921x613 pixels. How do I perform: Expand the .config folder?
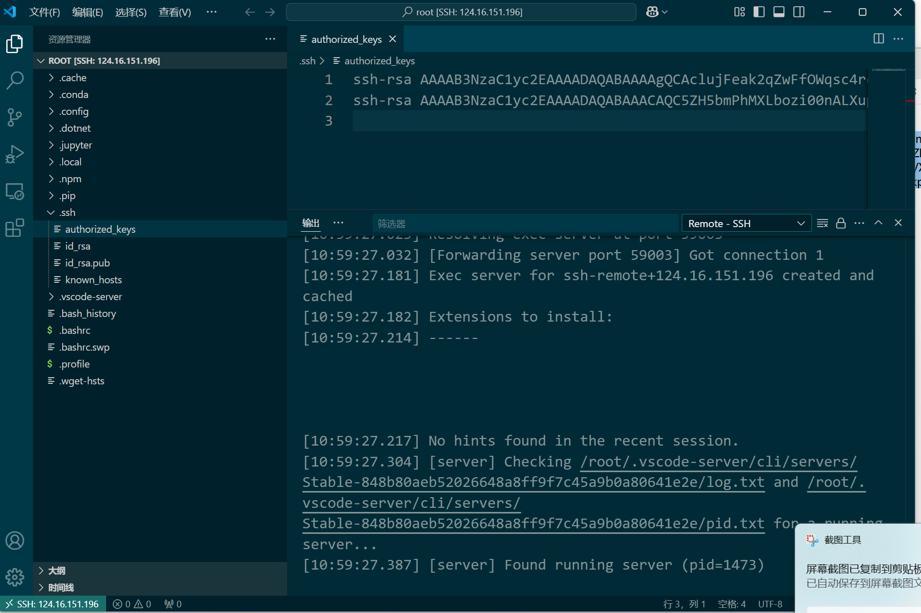160,111
